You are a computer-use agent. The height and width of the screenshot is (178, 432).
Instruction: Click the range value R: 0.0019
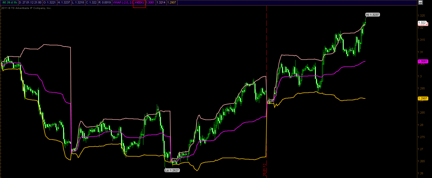tap(105, 2)
